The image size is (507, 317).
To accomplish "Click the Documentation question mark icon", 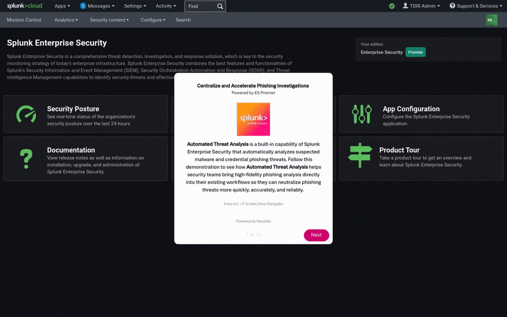I will (x=26, y=158).
